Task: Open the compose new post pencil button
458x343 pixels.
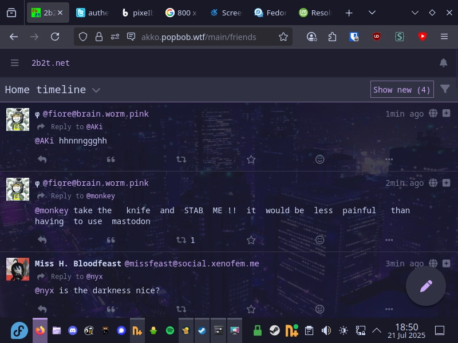Action: point(425,286)
